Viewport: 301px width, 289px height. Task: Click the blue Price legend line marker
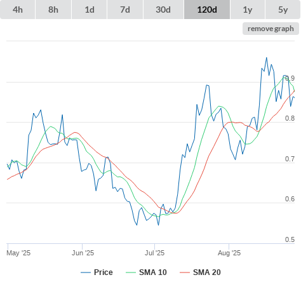pos(86,272)
